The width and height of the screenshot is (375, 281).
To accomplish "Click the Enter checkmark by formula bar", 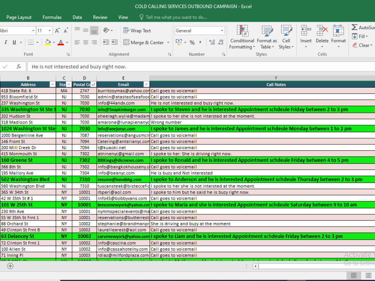I will click(x=5, y=67).
